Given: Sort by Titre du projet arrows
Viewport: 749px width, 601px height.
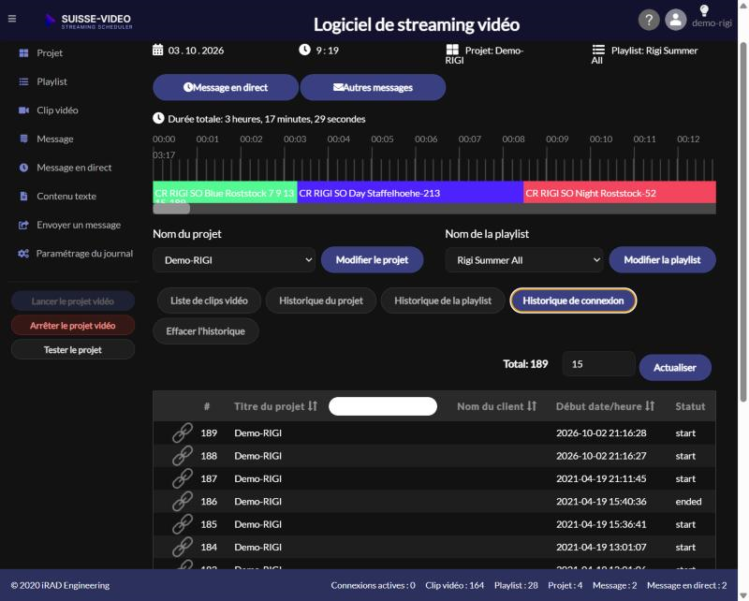Looking at the screenshot, I should click(313, 406).
